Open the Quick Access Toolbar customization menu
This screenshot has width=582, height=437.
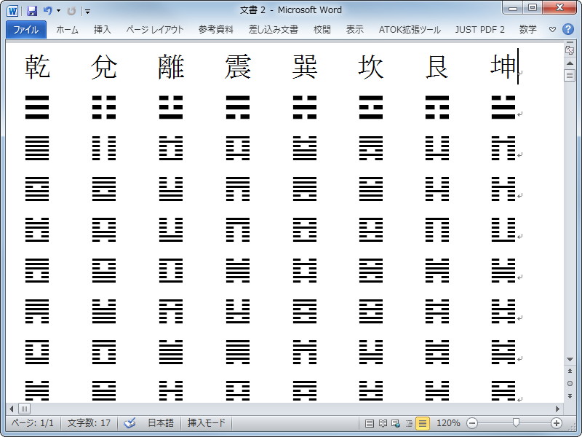click(87, 10)
